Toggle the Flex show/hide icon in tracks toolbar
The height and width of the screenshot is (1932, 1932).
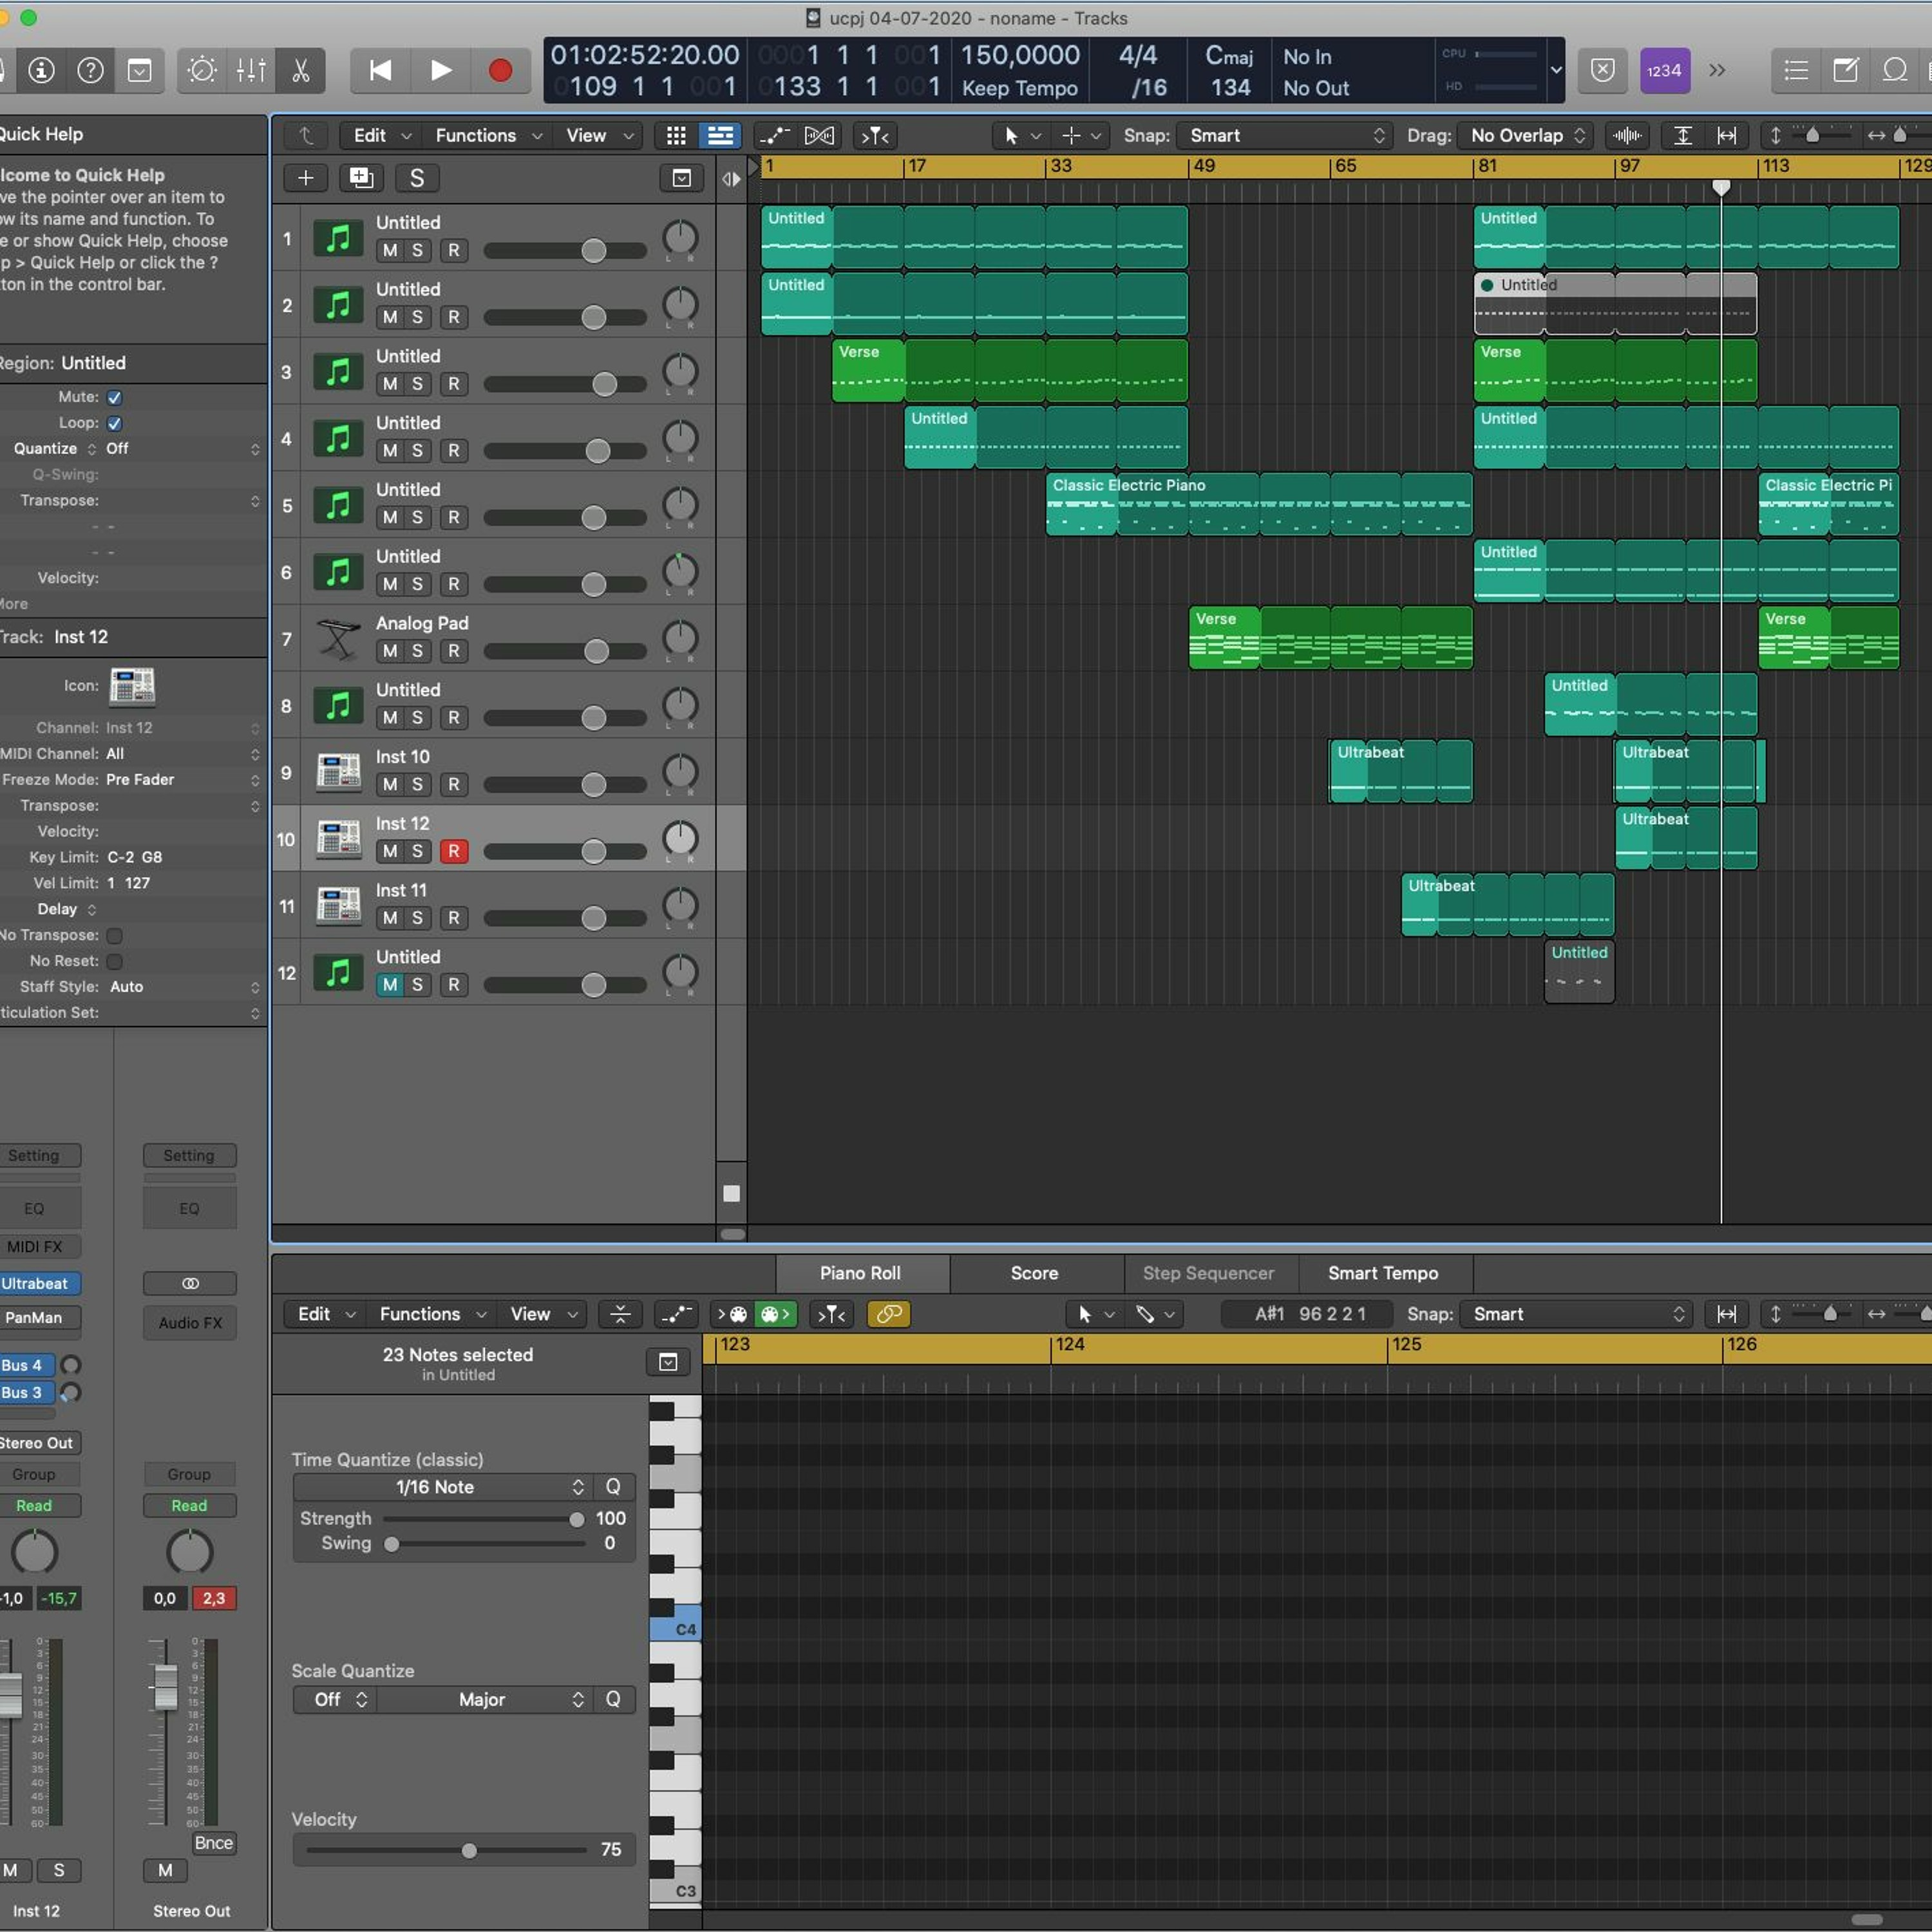818,135
